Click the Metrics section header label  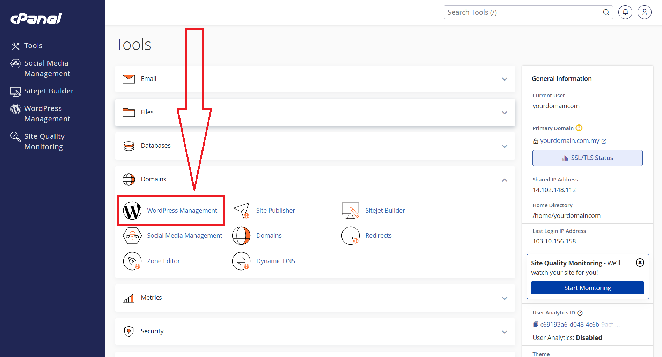tap(151, 298)
